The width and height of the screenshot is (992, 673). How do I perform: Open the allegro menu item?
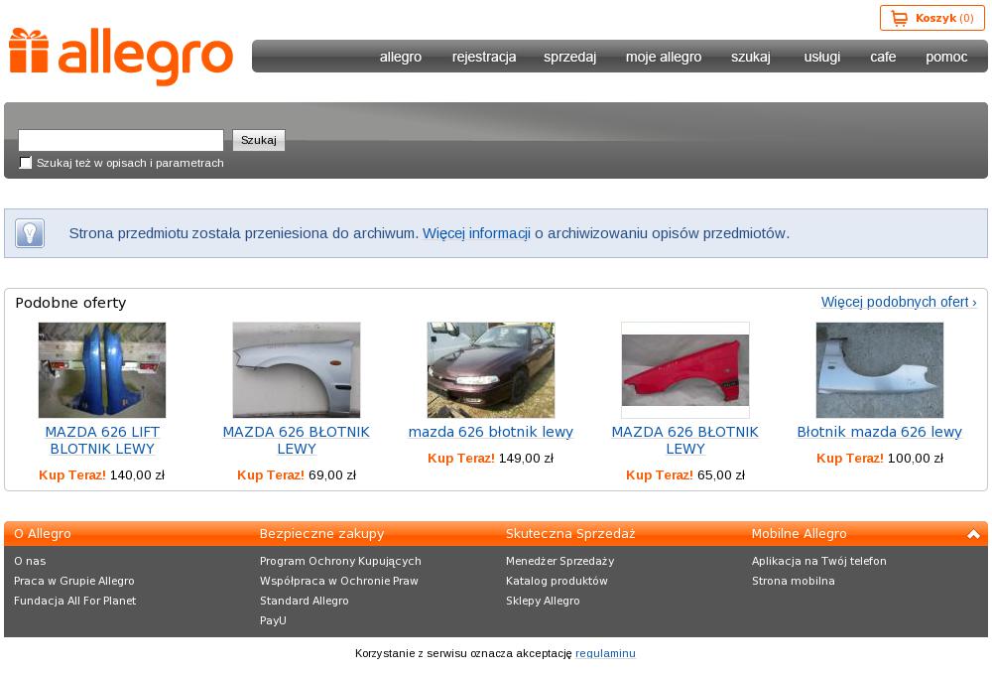[401, 57]
